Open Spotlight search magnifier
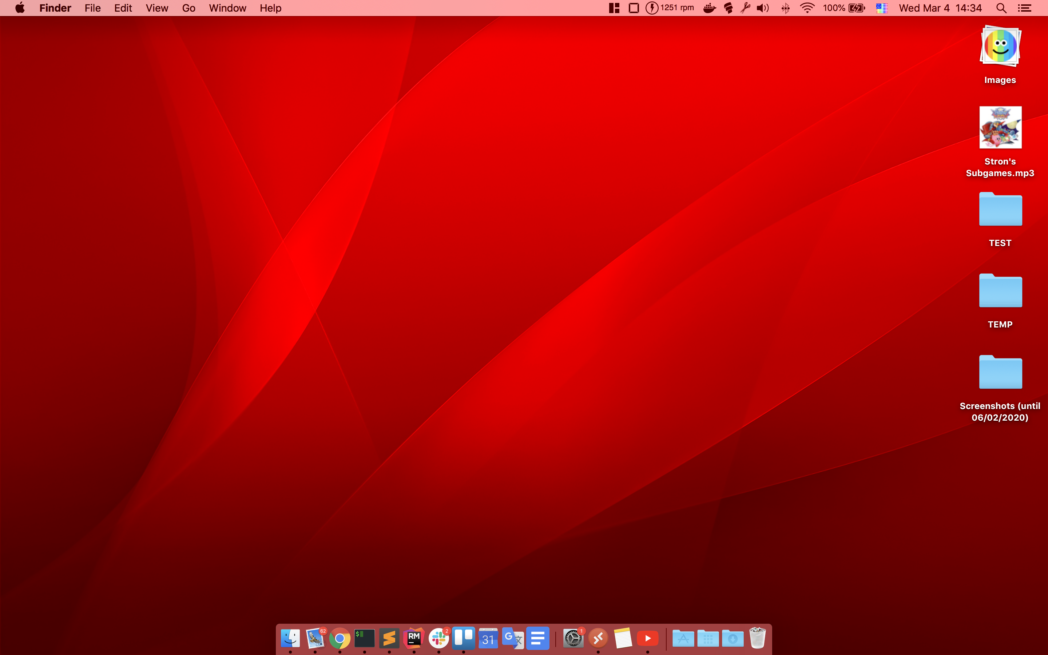 tap(1001, 8)
